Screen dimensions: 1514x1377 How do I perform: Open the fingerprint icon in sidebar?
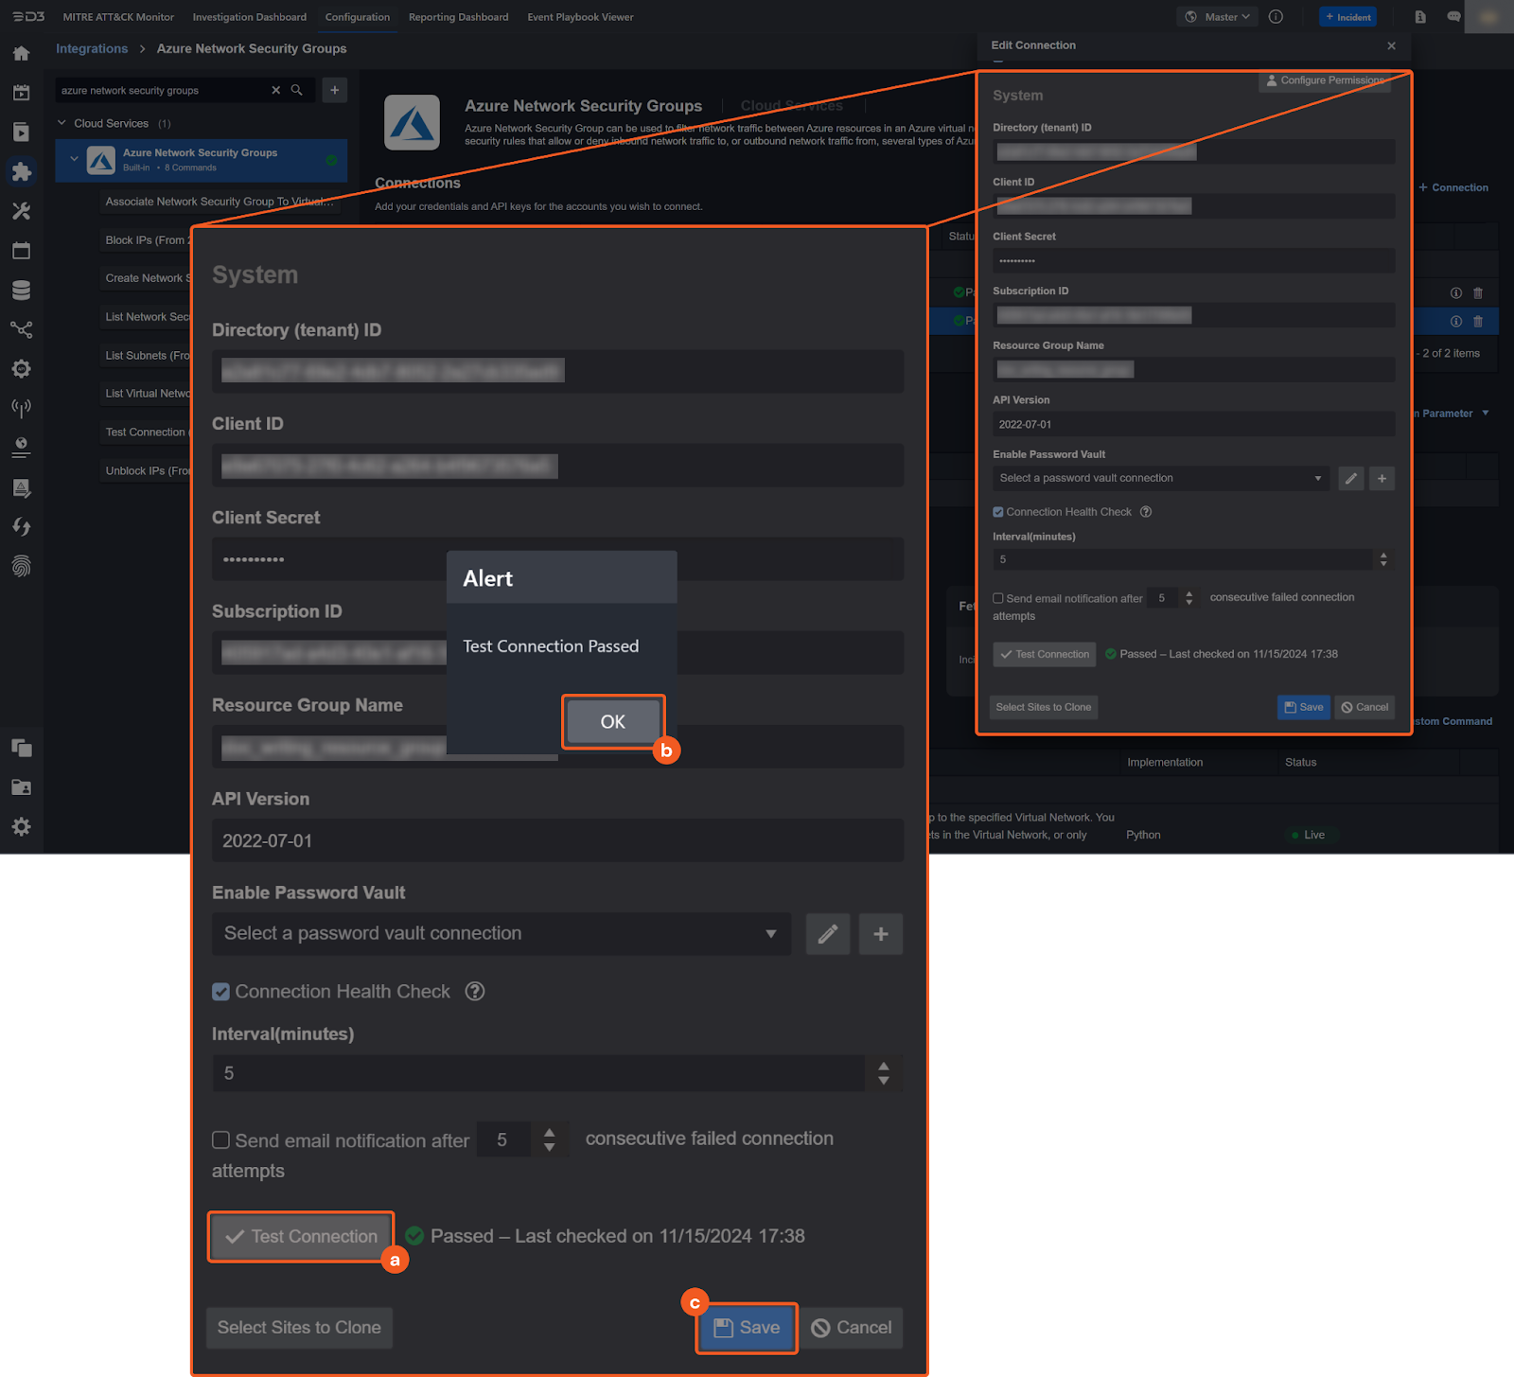pyautogui.click(x=21, y=566)
